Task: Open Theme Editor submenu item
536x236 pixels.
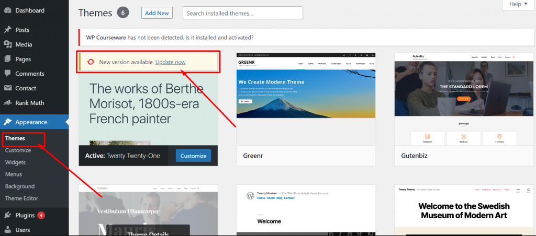Action: click(x=21, y=198)
